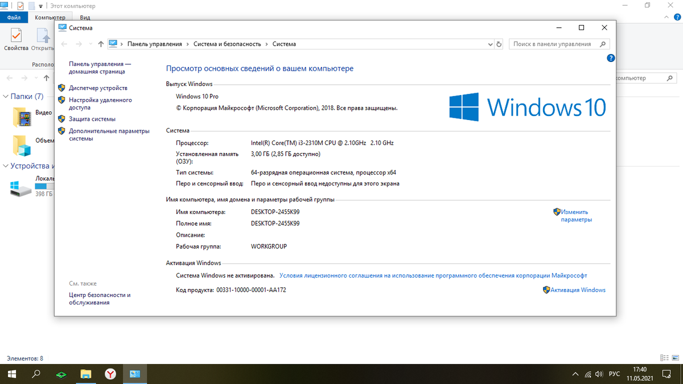Click Explorer Back arrow beneath the ribbon
The height and width of the screenshot is (384, 683).
(9, 78)
